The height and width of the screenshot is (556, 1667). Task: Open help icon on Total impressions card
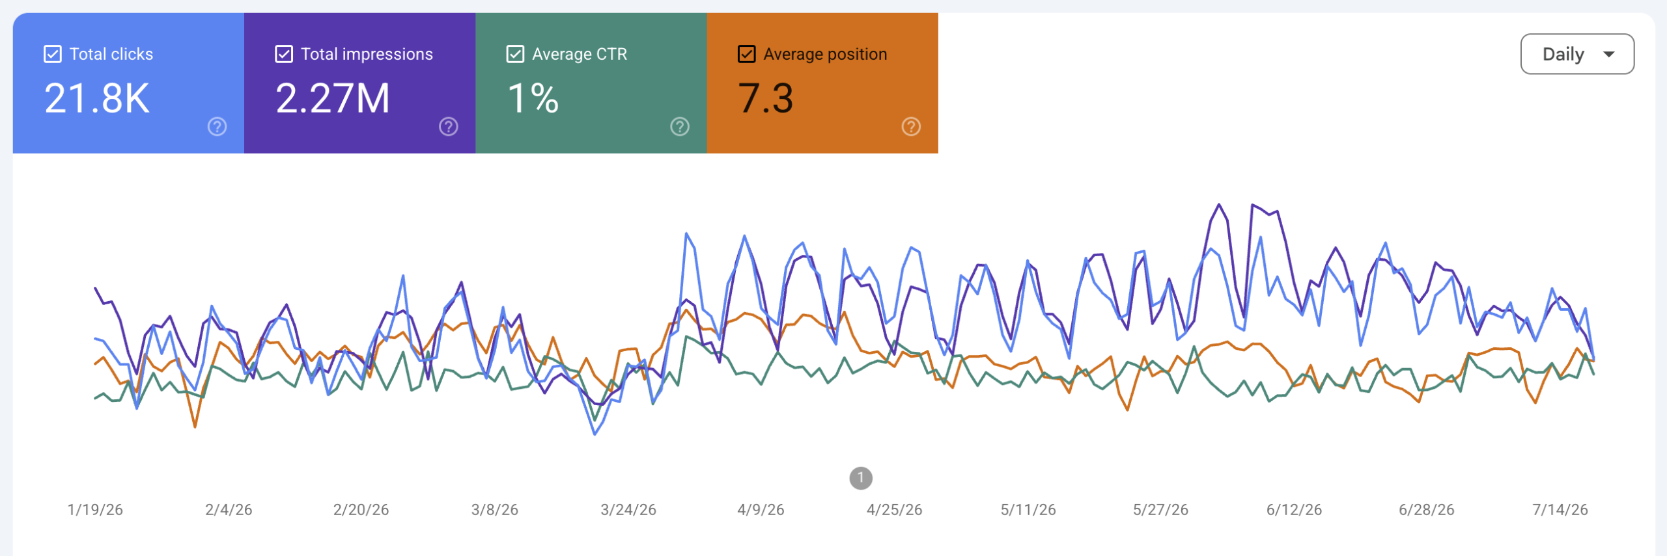coord(448,126)
